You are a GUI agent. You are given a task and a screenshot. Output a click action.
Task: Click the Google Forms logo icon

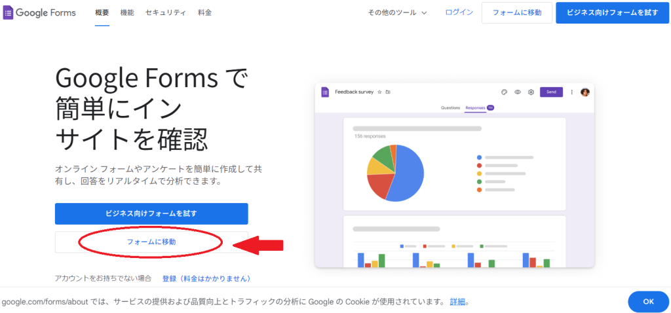coord(9,12)
